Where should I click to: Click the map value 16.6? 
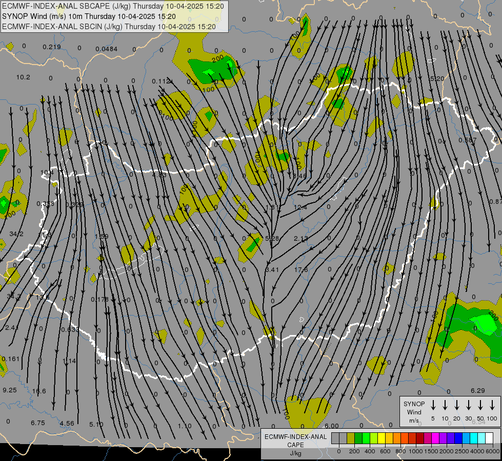[39, 391]
